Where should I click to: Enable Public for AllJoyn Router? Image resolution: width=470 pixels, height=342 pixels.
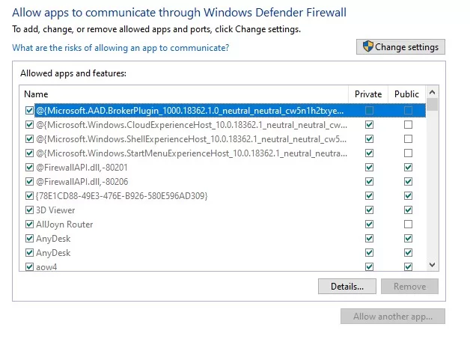[x=408, y=225]
